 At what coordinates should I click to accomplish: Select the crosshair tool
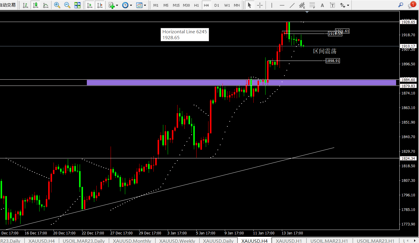(x=260, y=5)
